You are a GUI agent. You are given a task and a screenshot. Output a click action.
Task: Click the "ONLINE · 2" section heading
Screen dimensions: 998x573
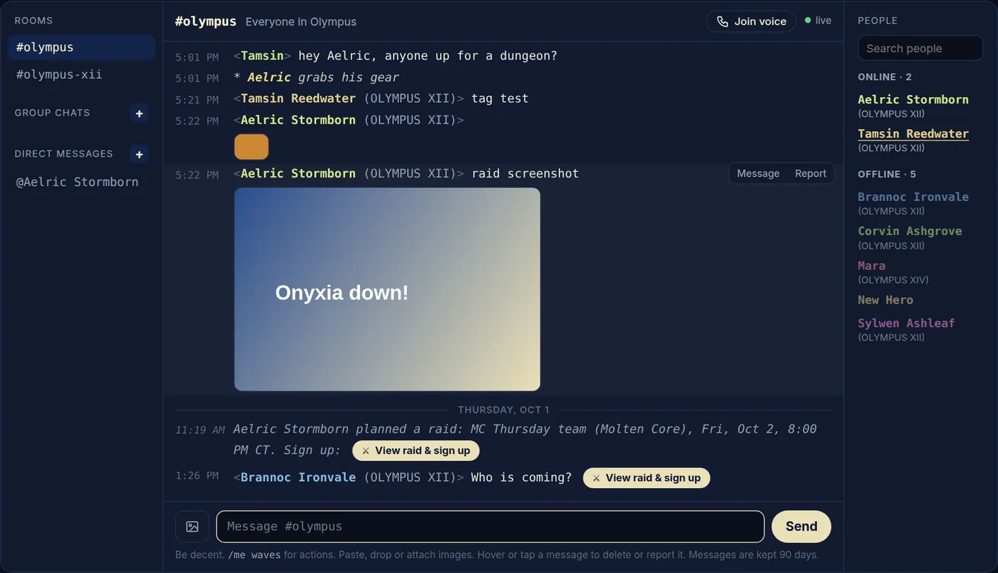(885, 77)
